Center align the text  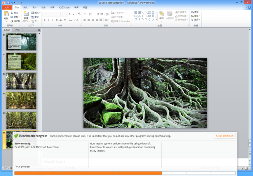89,20
